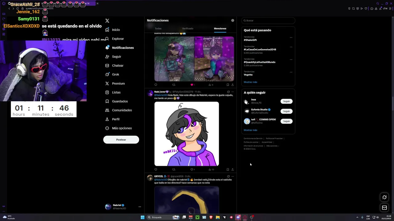Follow Ince with Seguir button
This screenshot has width=394, height=221.
tap(286, 101)
